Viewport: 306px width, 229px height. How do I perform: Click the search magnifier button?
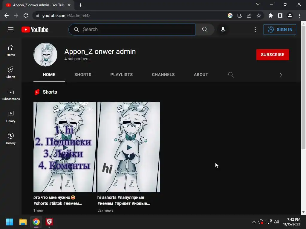click(205, 30)
